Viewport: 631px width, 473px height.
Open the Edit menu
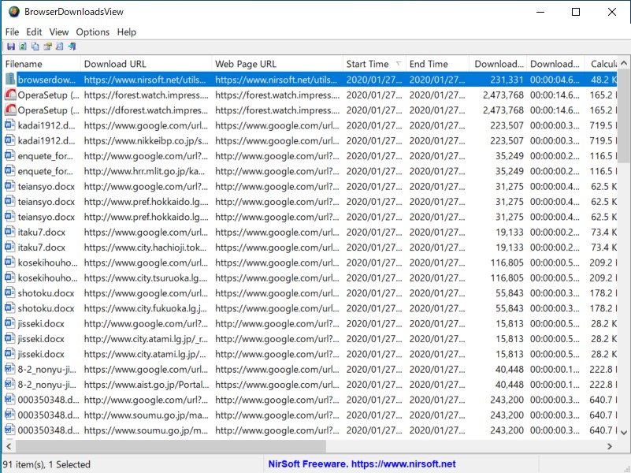34,32
